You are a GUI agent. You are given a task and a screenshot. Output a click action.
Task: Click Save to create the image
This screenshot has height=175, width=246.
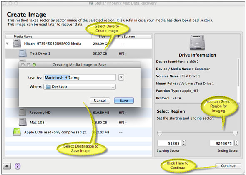(x=124, y=101)
